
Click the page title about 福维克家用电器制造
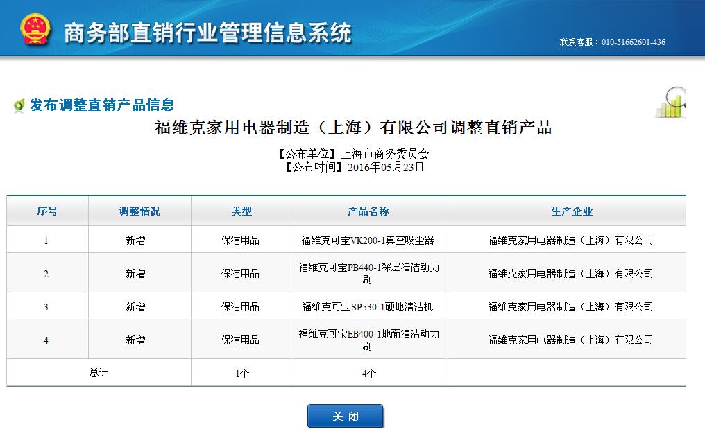pyautogui.click(x=352, y=128)
